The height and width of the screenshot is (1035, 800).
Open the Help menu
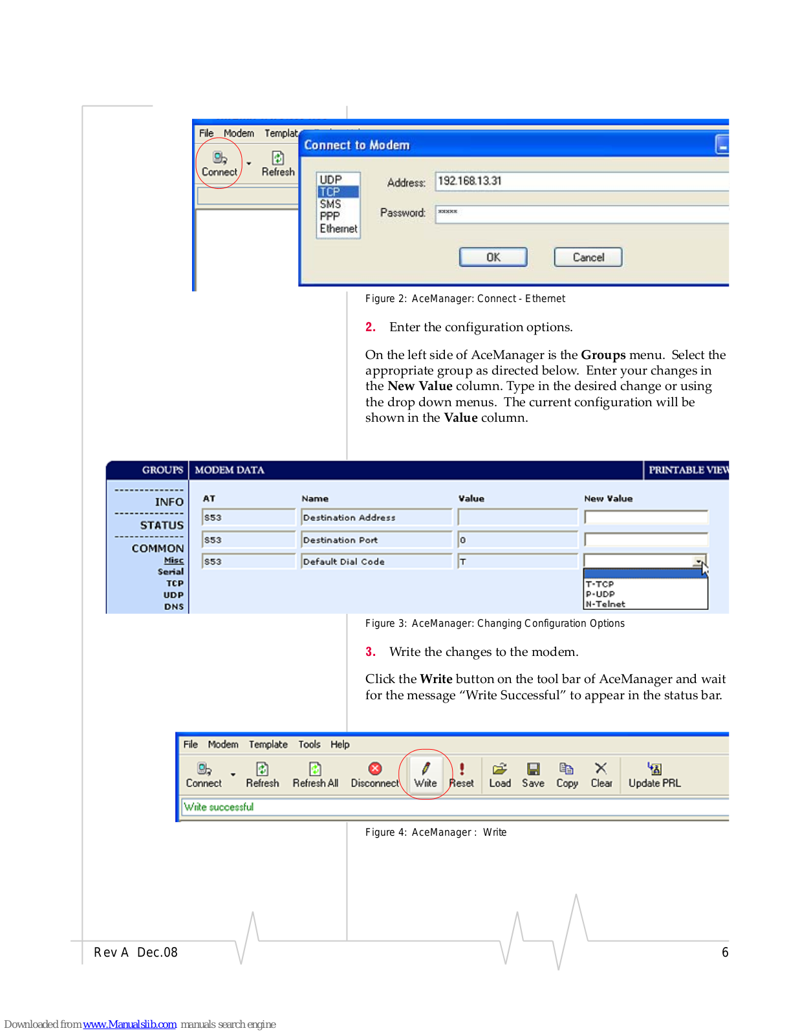[x=340, y=745]
